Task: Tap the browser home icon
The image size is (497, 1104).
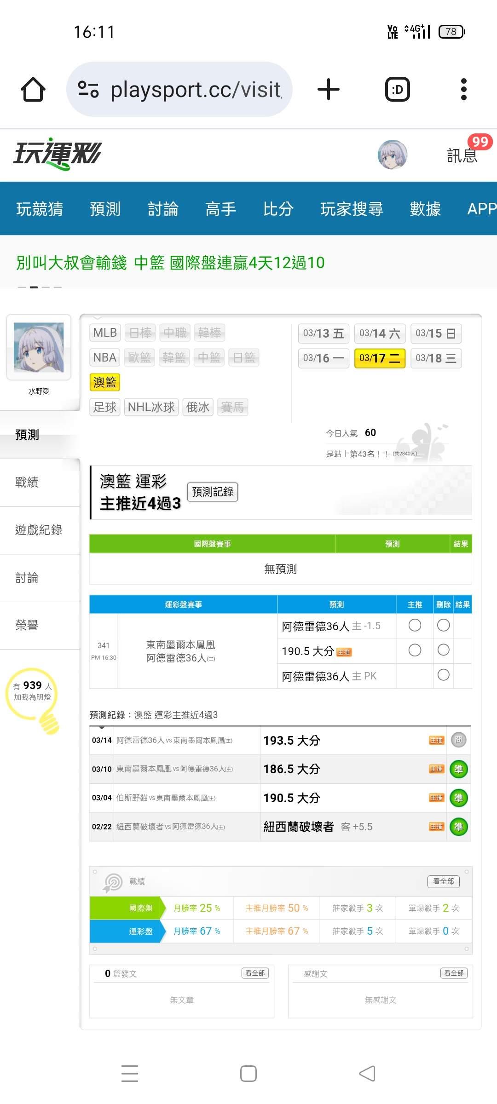Action: (x=33, y=89)
